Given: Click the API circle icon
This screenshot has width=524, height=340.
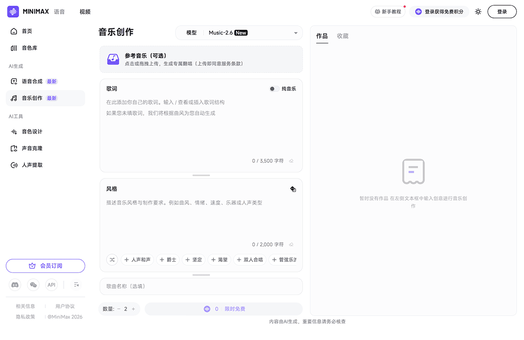Looking at the screenshot, I should click(x=52, y=285).
